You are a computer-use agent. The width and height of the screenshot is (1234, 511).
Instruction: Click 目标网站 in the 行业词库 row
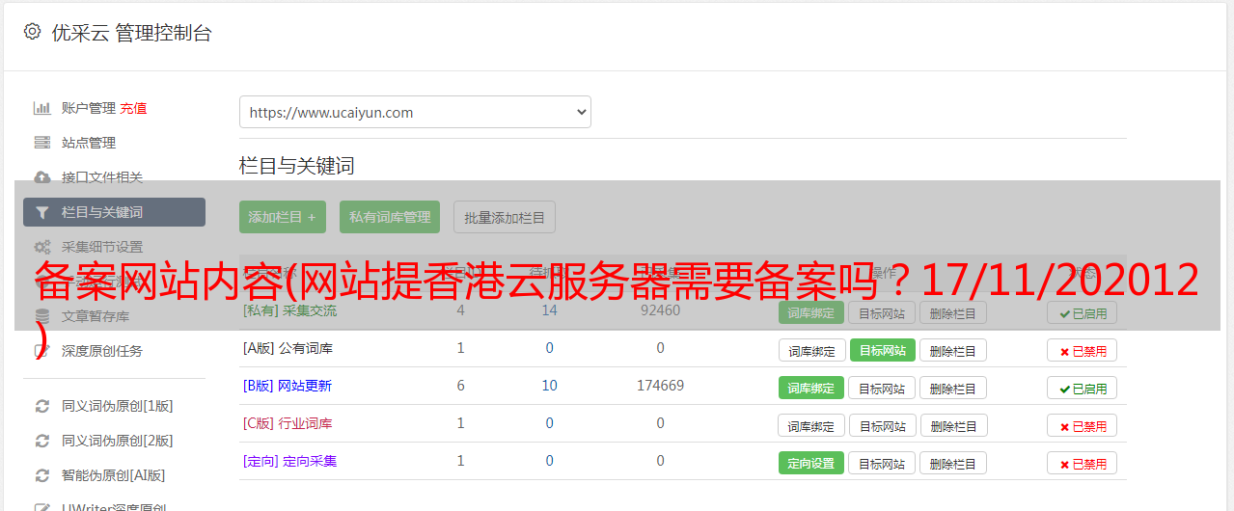click(x=882, y=425)
